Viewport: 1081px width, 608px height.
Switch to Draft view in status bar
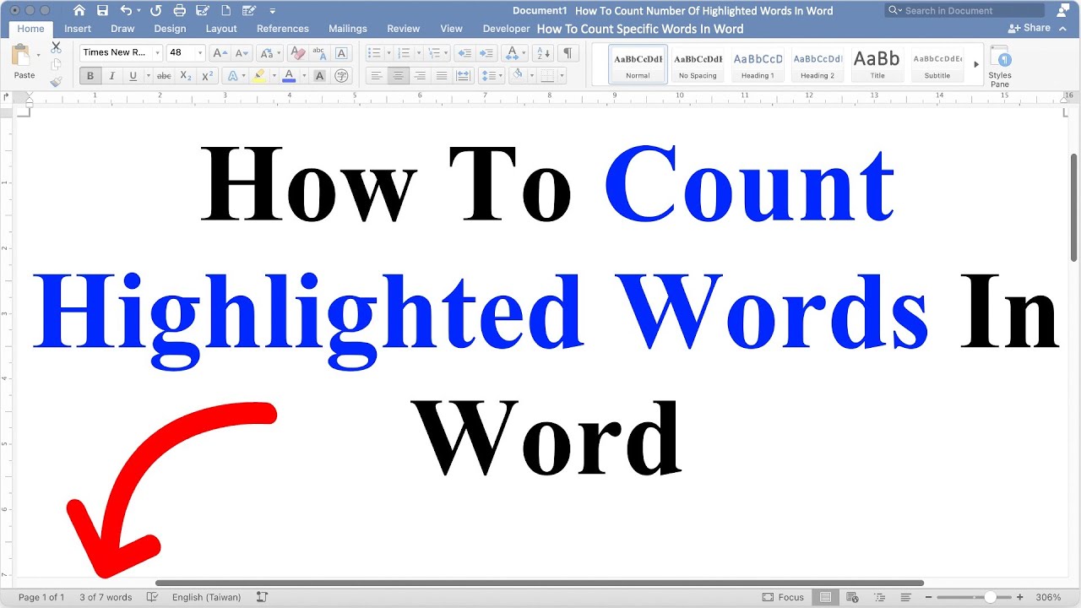click(905, 597)
